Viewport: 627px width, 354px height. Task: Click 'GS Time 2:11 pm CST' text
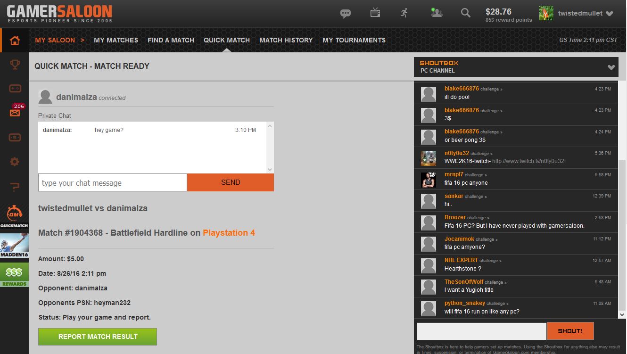click(x=588, y=40)
